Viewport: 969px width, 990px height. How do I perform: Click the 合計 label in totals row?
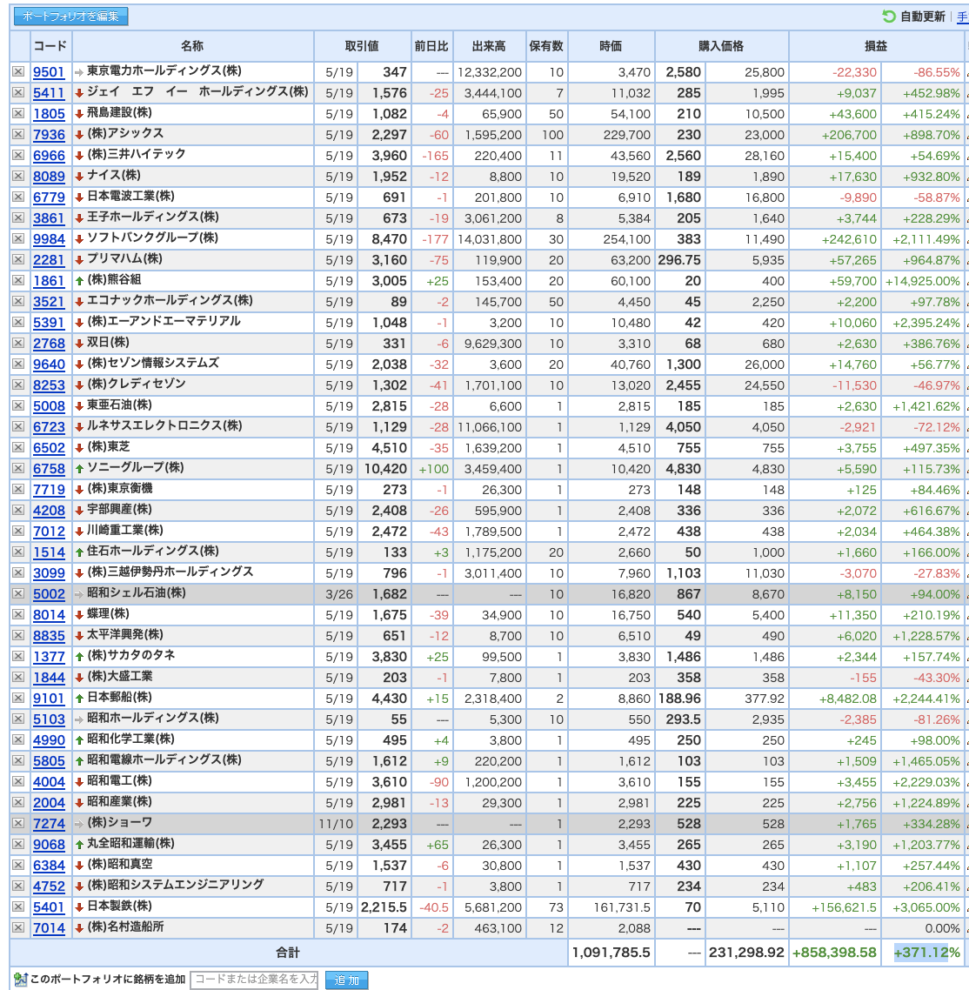point(288,952)
